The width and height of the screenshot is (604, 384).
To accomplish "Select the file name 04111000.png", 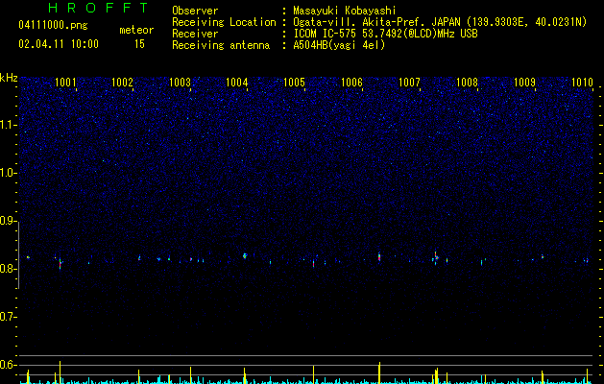I will pos(53,26).
